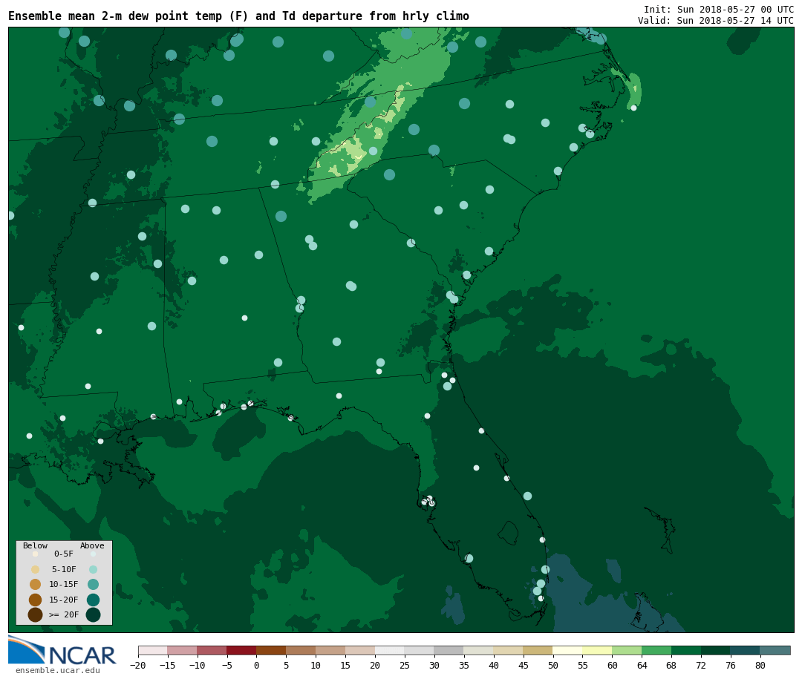This screenshot has width=802, height=679.
Task: Click the pale yellow '5-10F' Below legend circle
Action: tap(35, 569)
